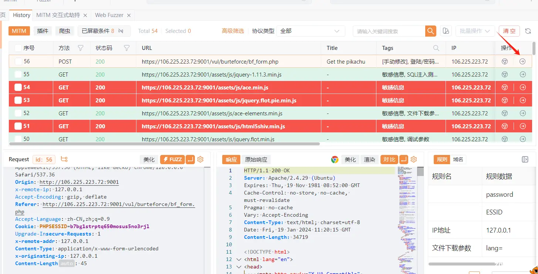Close the MITM 交互式劫持 tab
The image size is (538, 274).
[x=85, y=15]
